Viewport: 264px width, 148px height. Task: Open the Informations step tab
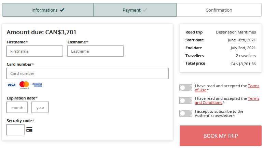click(48, 10)
